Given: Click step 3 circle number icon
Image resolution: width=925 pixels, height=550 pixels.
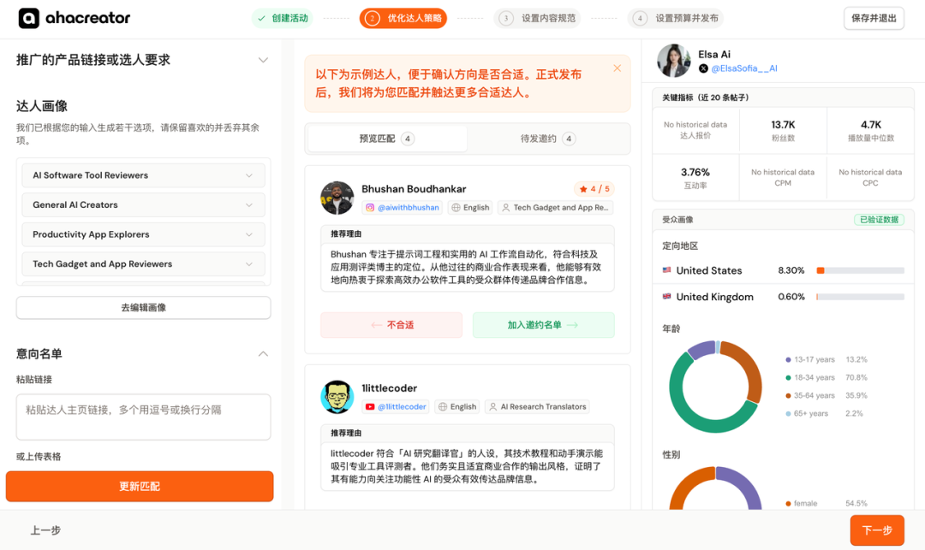Looking at the screenshot, I should pos(505,18).
